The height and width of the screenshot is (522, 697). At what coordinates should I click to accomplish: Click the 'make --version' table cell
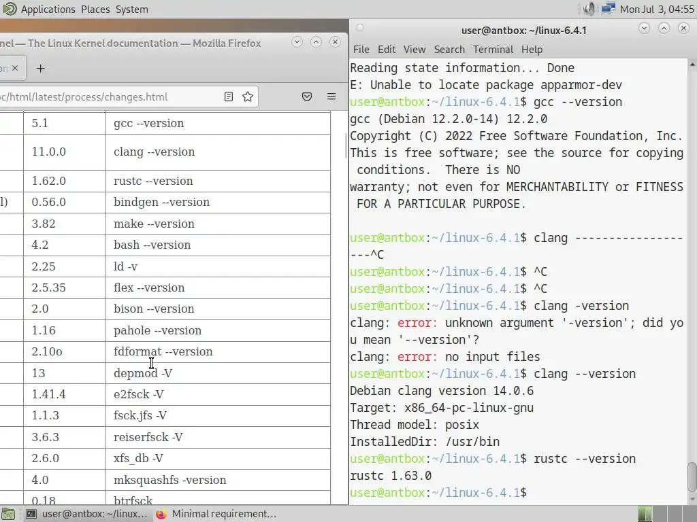(x=218, y=224)
